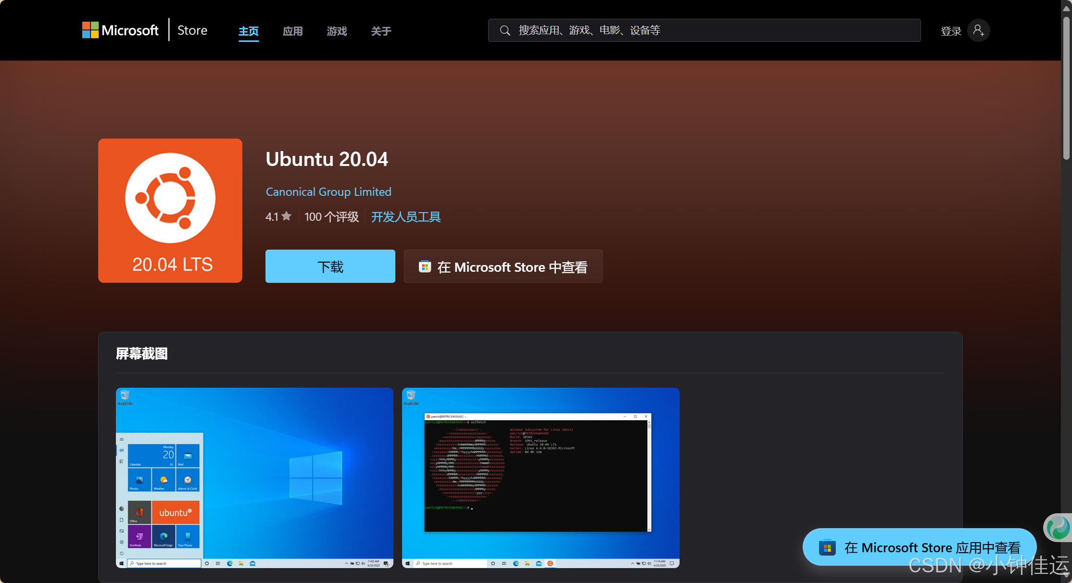
Task: Focus the search apps input field
Action: pos(705,30)
